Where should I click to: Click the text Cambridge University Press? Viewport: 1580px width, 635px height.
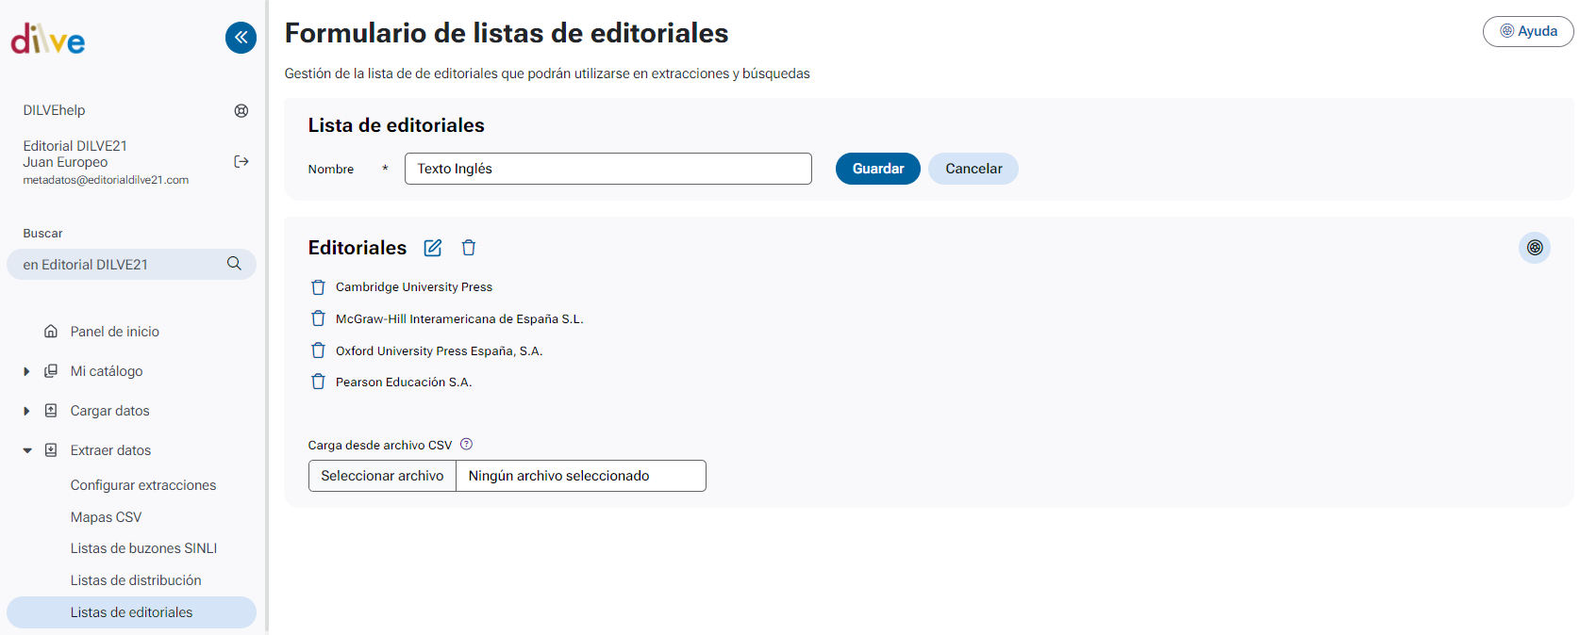pos(414,287)
